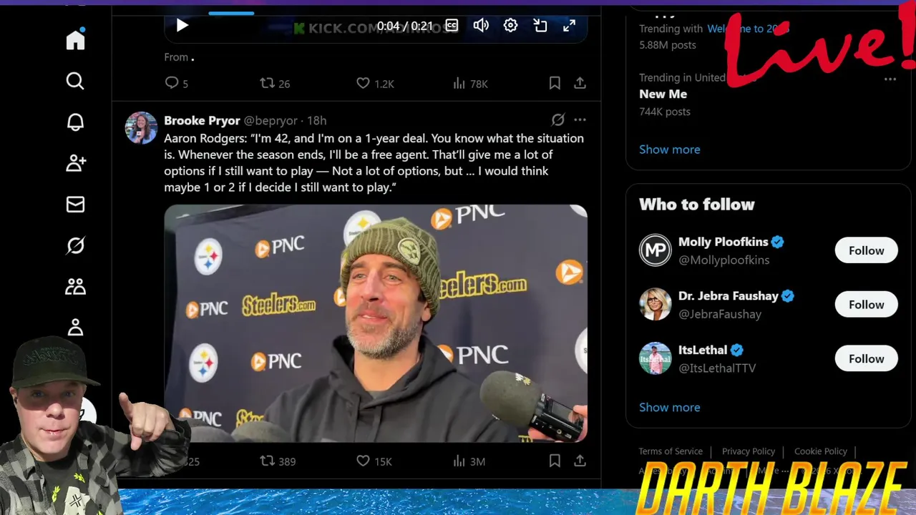Open Molly Ploofkins avatar

point(655,250)
